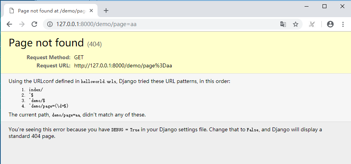The image size is (351, 164).
Task: Click the 'False' code text
Action: pyautogui.click(x=253, y=130)
